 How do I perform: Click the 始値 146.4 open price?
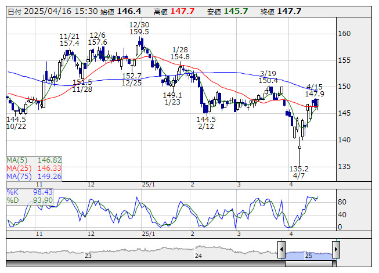pyautogui.click(x=121, y=12)
